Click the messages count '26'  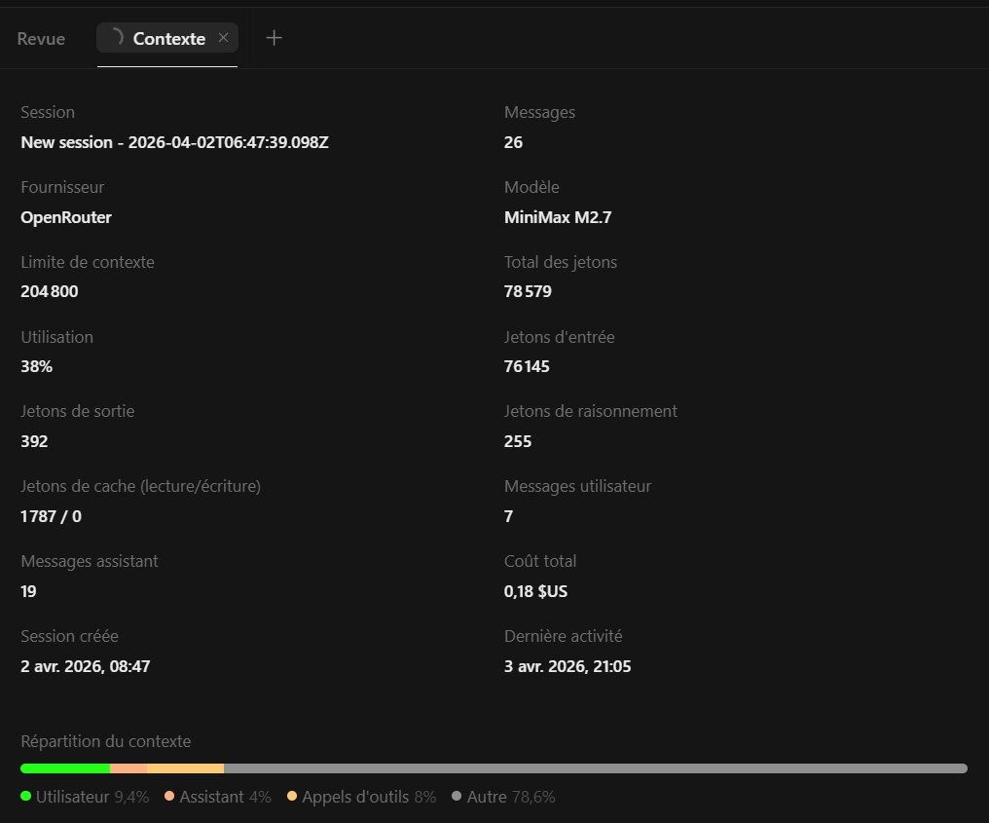(513, 142)
